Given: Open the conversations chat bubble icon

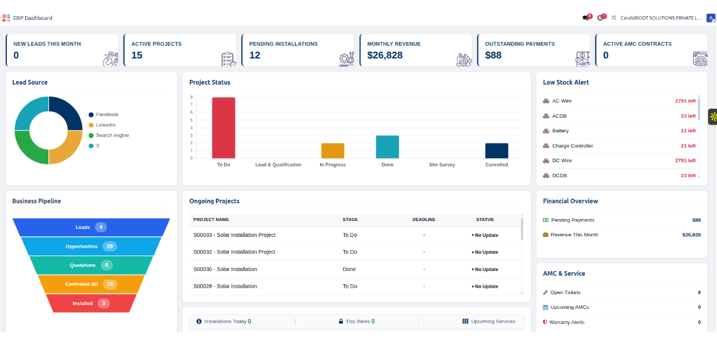Looking at the screenshot, I should pyautogui.click(x=586, y=18).
